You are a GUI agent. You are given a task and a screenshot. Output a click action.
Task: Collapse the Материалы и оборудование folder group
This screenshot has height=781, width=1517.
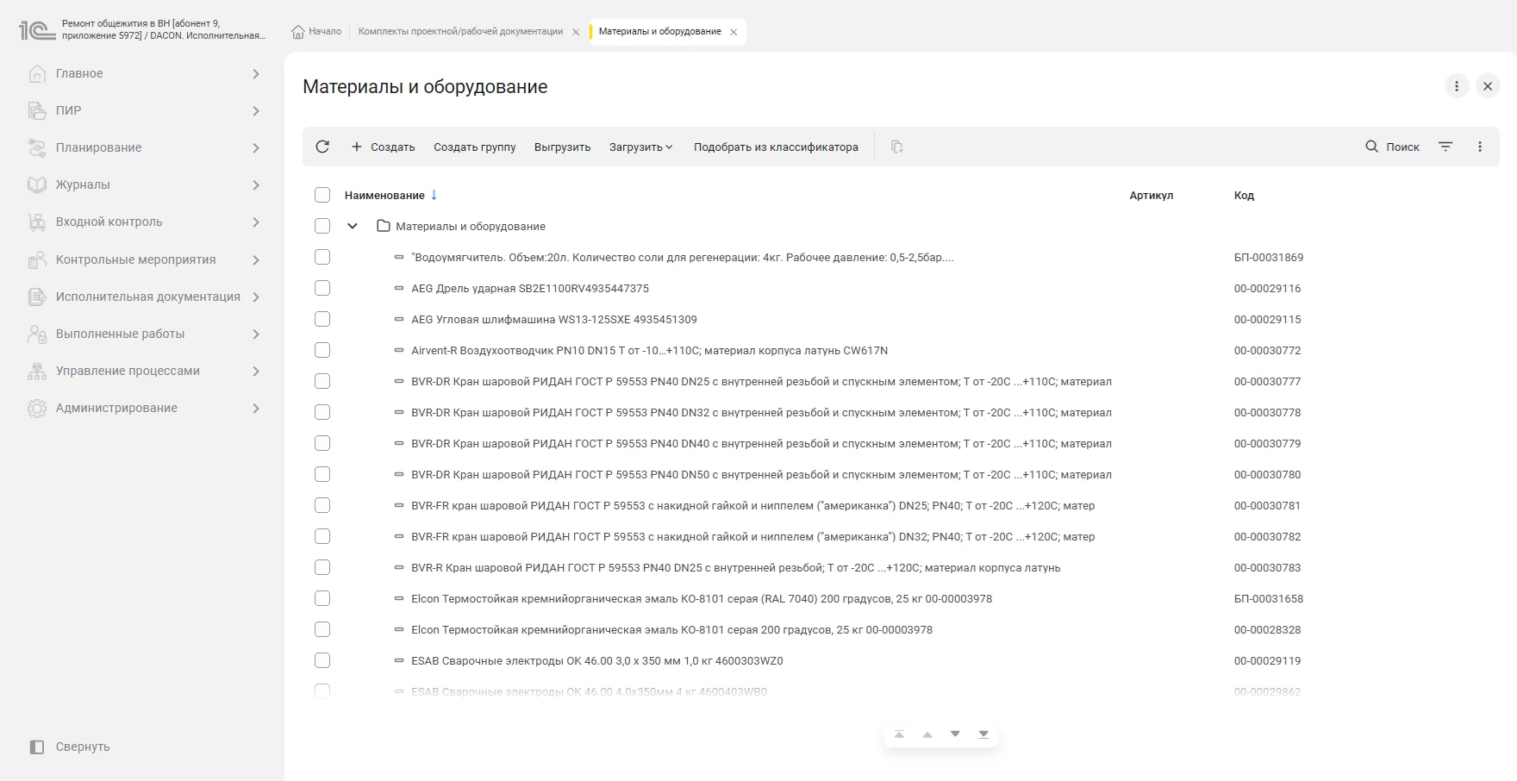point(352,226)
